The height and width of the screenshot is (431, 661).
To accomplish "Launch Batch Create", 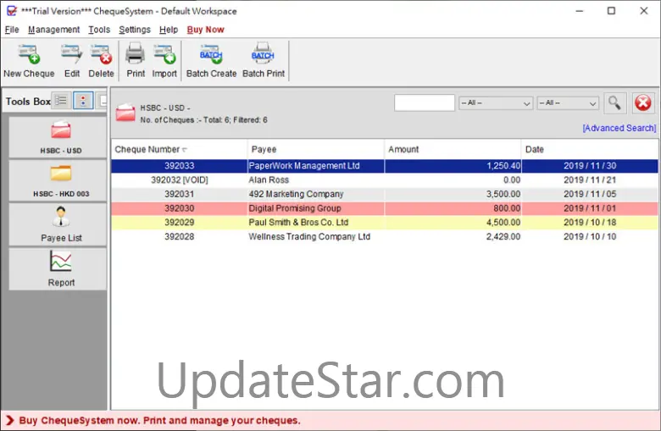I will coord(211,62).
